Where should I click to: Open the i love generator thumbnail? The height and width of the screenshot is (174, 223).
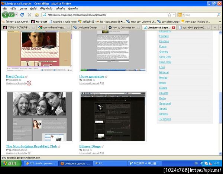tap(113, 51)
